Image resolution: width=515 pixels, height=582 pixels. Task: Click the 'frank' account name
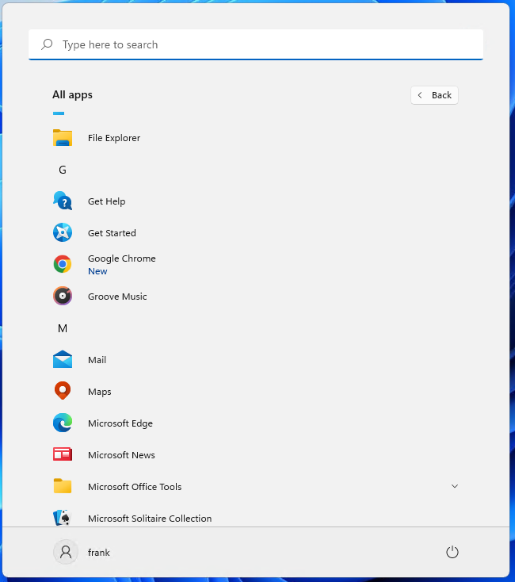[x=98, y=553]
